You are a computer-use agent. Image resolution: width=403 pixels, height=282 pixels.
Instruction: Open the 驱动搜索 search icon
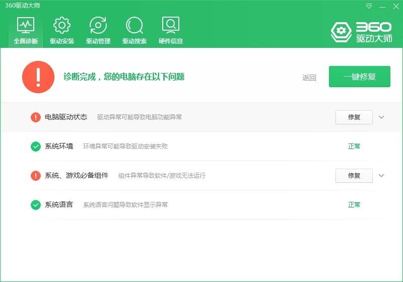135,25
